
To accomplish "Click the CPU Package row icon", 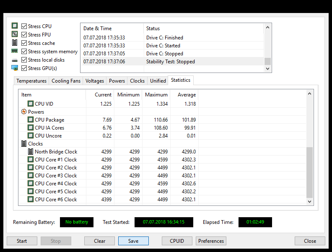I will [31, 120].
